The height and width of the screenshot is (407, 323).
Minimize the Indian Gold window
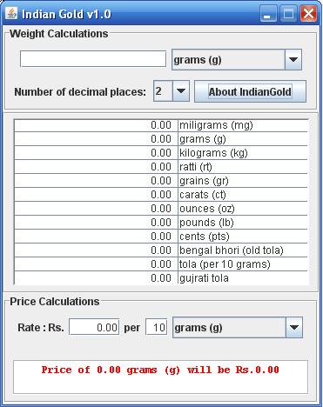(x=269, y=13)
